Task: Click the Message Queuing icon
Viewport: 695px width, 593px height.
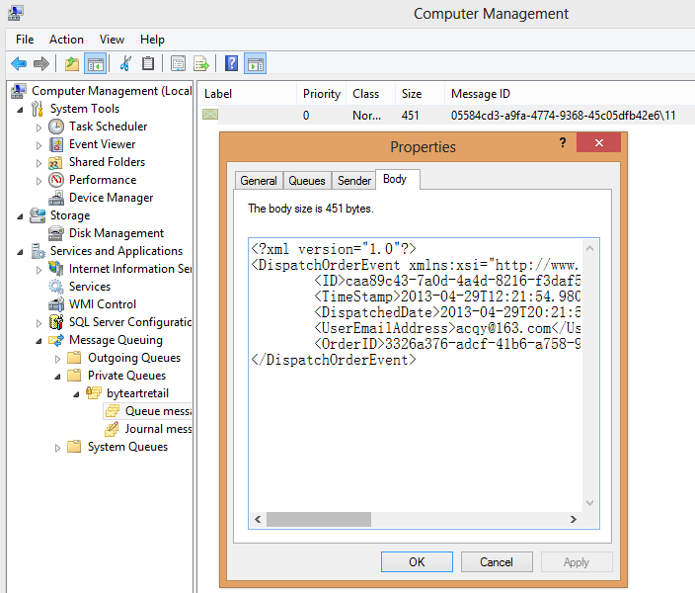Action: tap(56, 340)
